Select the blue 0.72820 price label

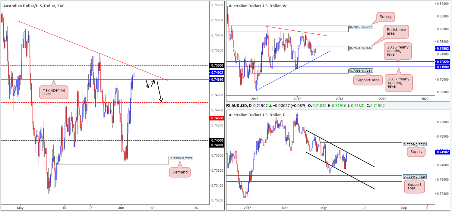coord(443,62)
